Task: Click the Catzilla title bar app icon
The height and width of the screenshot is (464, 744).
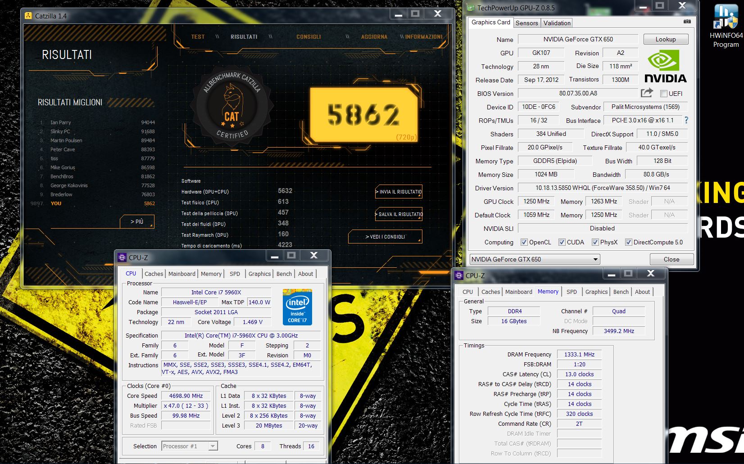Action: [x=29, y=16]
